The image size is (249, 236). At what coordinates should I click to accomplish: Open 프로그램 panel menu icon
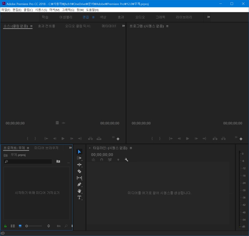coord(167,26)
